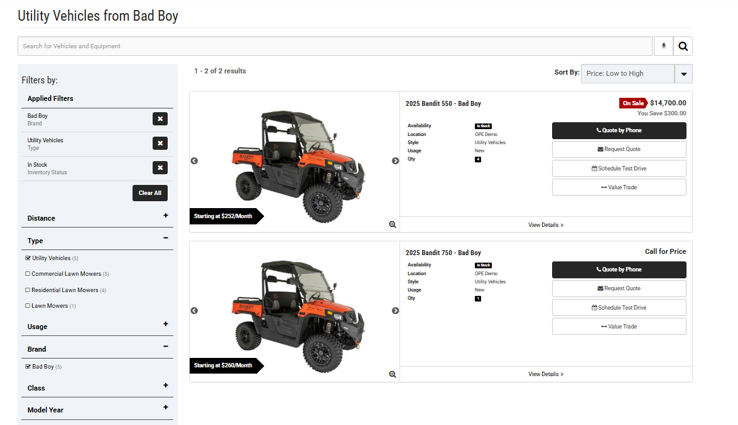
Task: Open the 2025 Bandit 550 - Bad Boy title
Action: (443, 103)
